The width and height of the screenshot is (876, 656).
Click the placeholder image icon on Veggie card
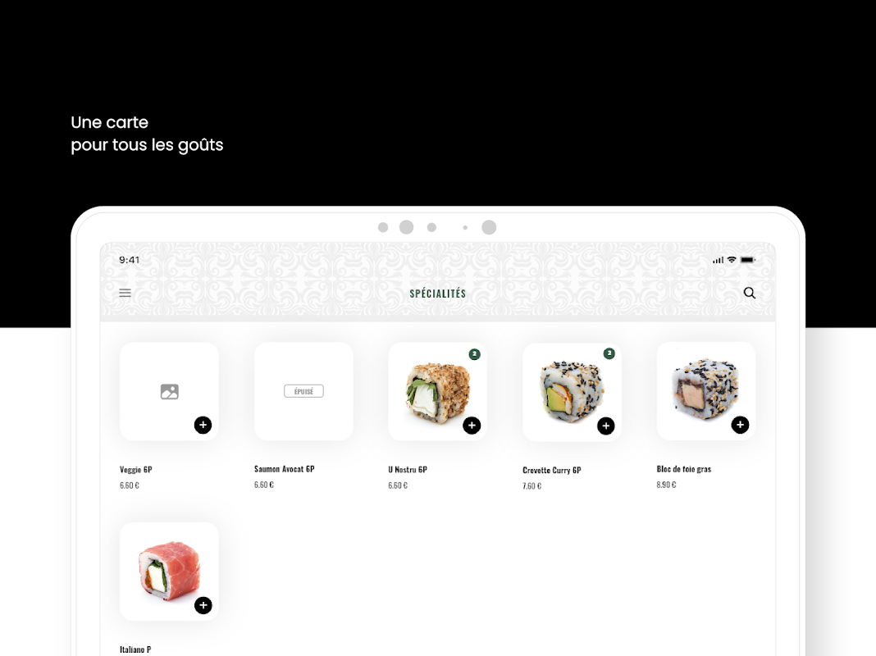(x=169, y=391)
